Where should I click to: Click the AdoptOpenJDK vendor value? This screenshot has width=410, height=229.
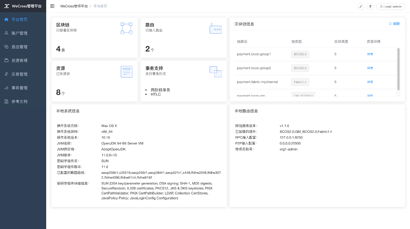[x=113, y=149]
